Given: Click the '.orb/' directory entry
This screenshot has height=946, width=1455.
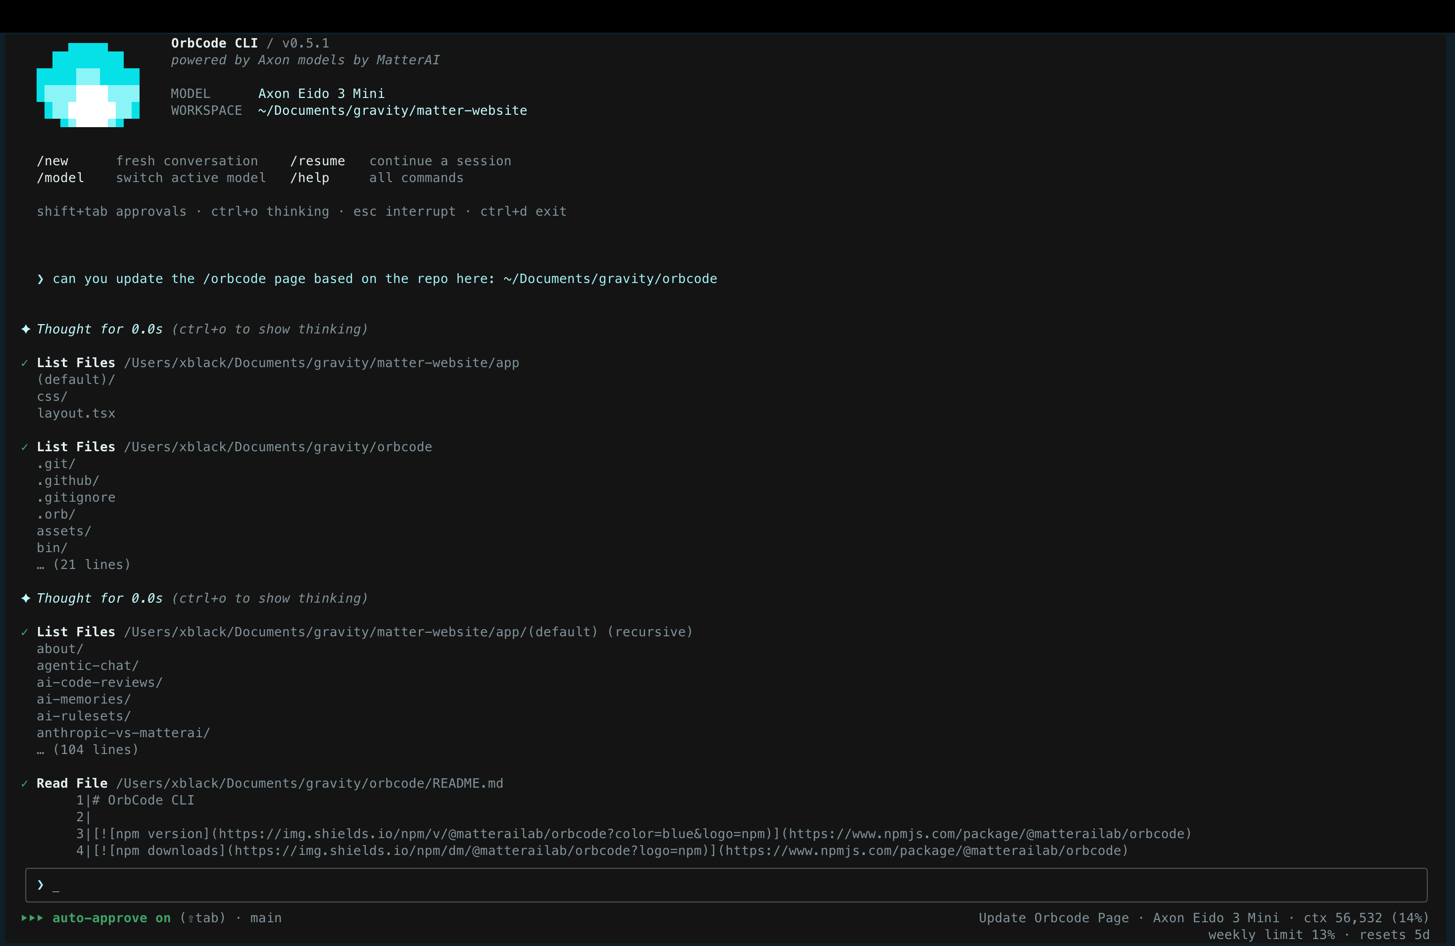Looking at the screenshot, I should tap(56, 515).
